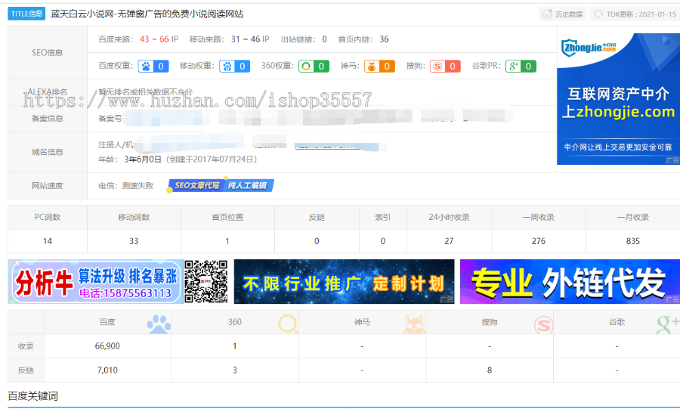Click the PC词数 value 14
680x409 pixels.
point(48,241)
